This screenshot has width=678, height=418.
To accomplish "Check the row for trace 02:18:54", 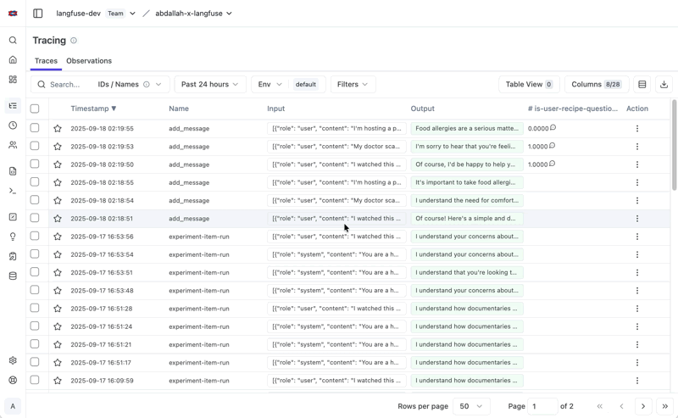I will point(35,200).
